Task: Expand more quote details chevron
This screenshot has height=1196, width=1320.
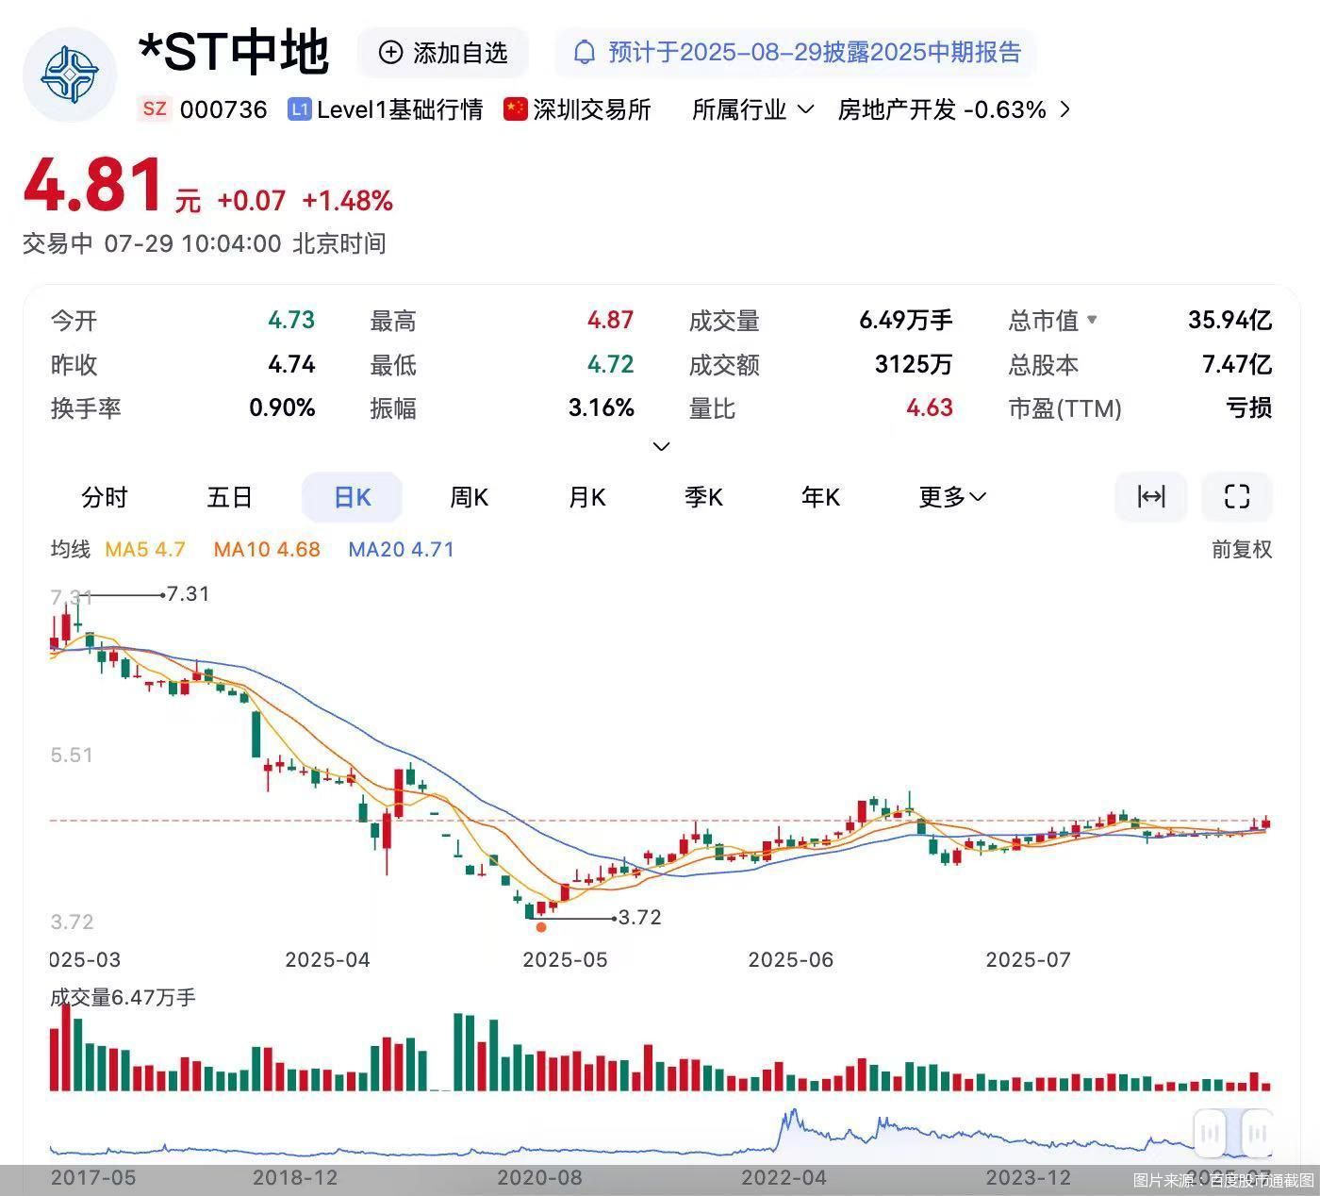Action: click(x=662, y=446)
